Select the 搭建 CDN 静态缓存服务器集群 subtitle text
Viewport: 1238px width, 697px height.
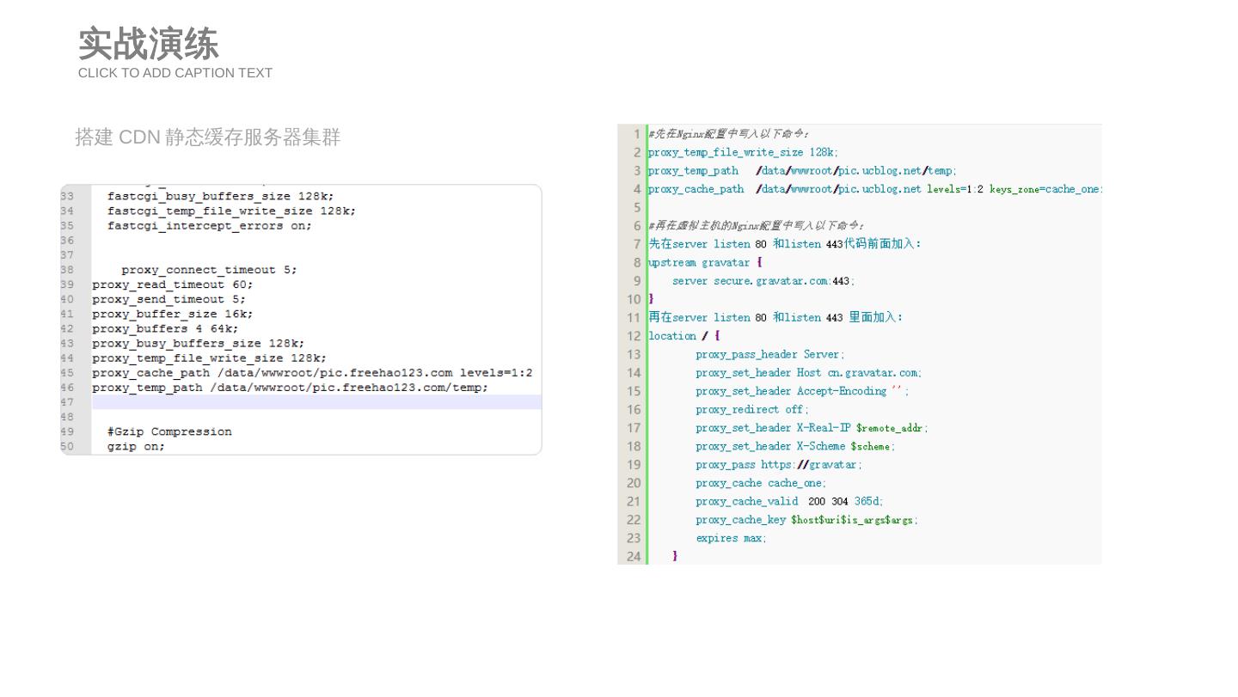208,138
